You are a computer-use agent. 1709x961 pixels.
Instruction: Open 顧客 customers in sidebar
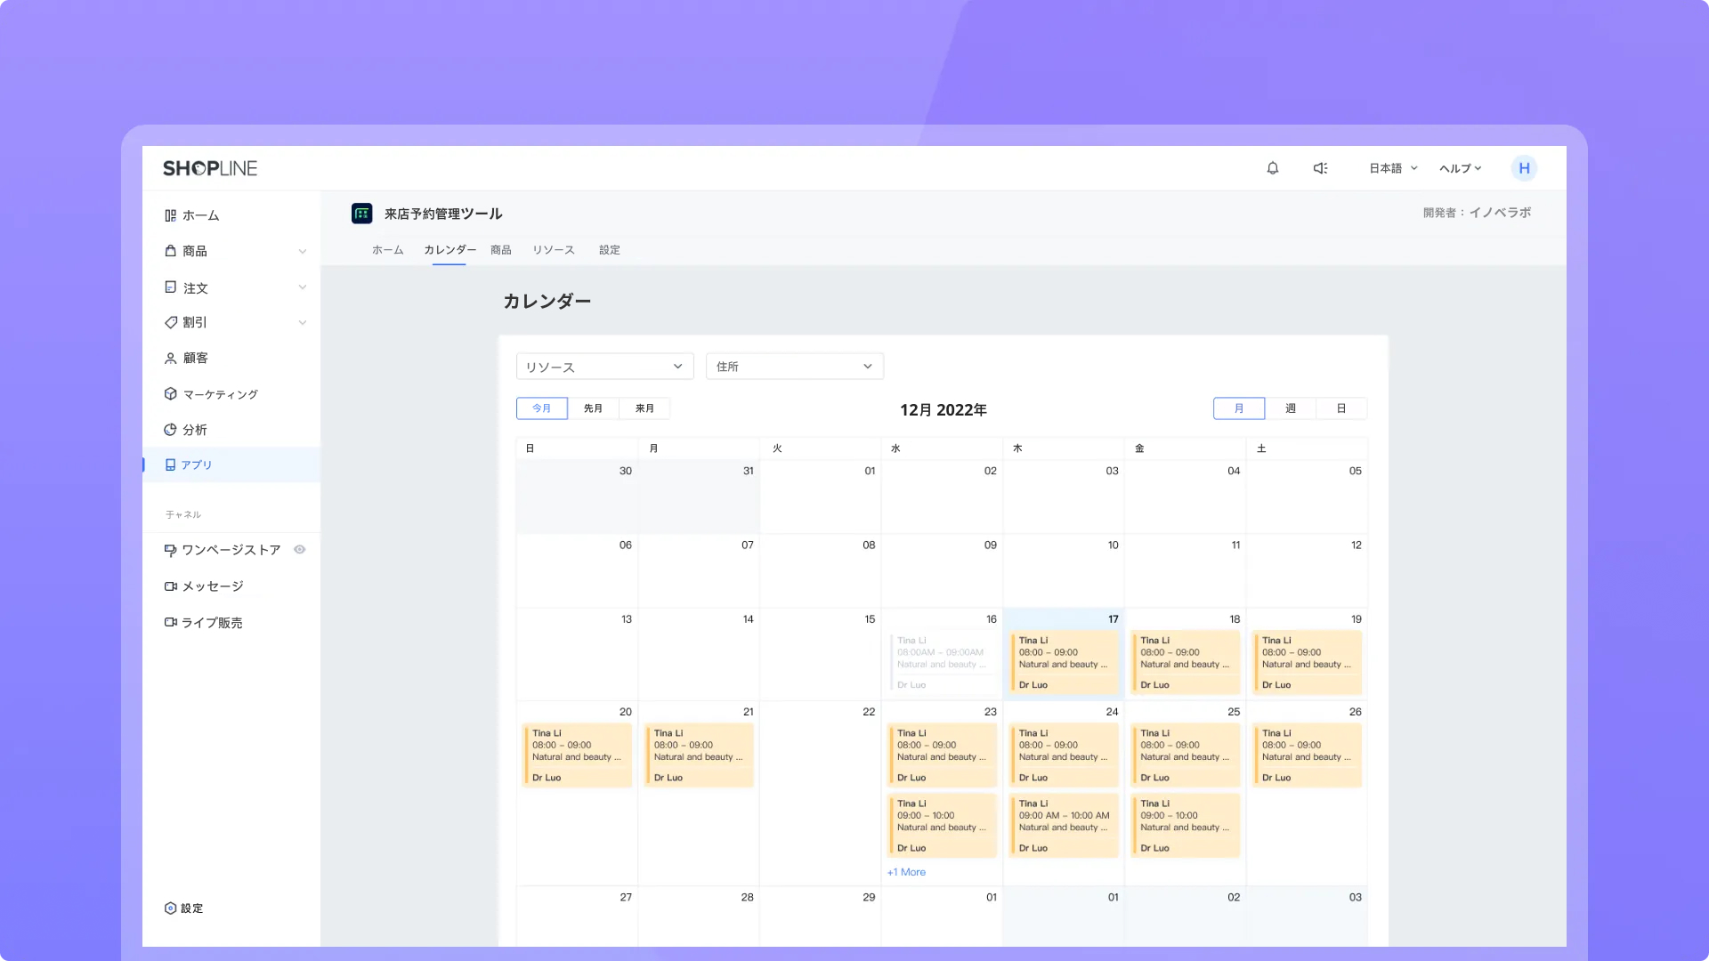[x=195, y=358]
